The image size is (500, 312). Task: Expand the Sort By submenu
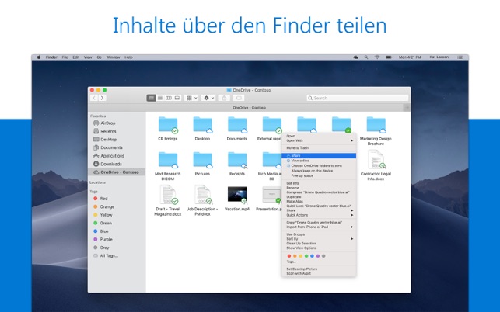tap(319, 239)
